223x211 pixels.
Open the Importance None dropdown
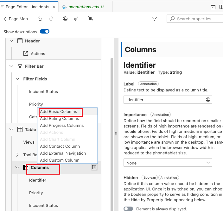click(168, 163)
